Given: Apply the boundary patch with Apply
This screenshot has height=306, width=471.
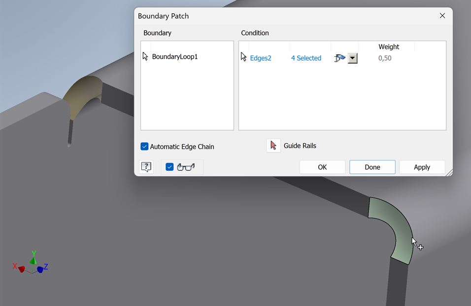Looking at the screenshot, I should 422,167.
